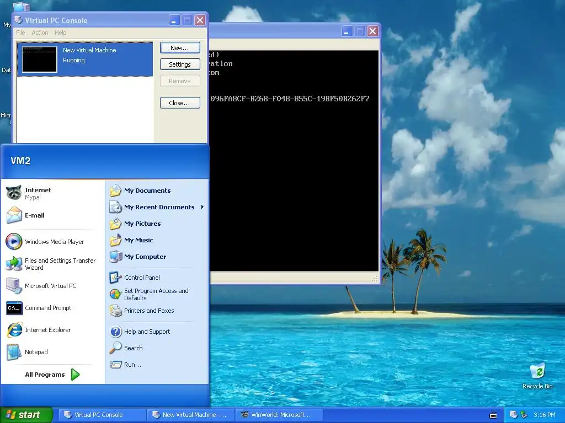Open Files and Settings Transfer Wizard icon
Viewport: 565px width, 423px height.
coord(14,264)
